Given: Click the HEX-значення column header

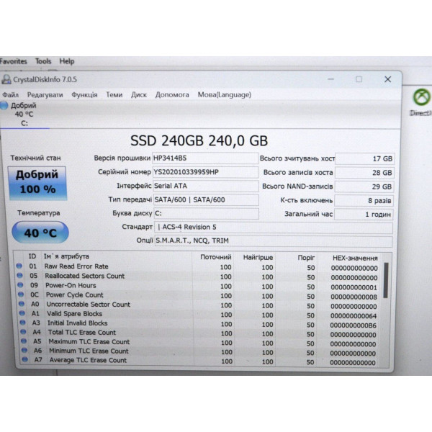Looking at the screenshot, I should point(355,258).
